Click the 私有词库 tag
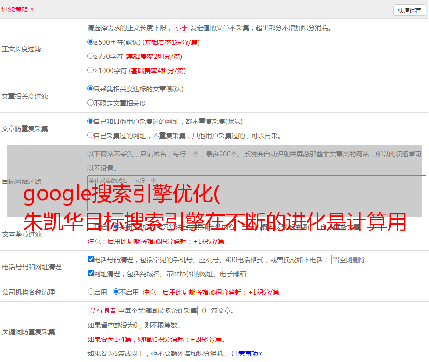The height and width of the screenshot is (362, 429). pyautogui.click(x=103, y=311)
